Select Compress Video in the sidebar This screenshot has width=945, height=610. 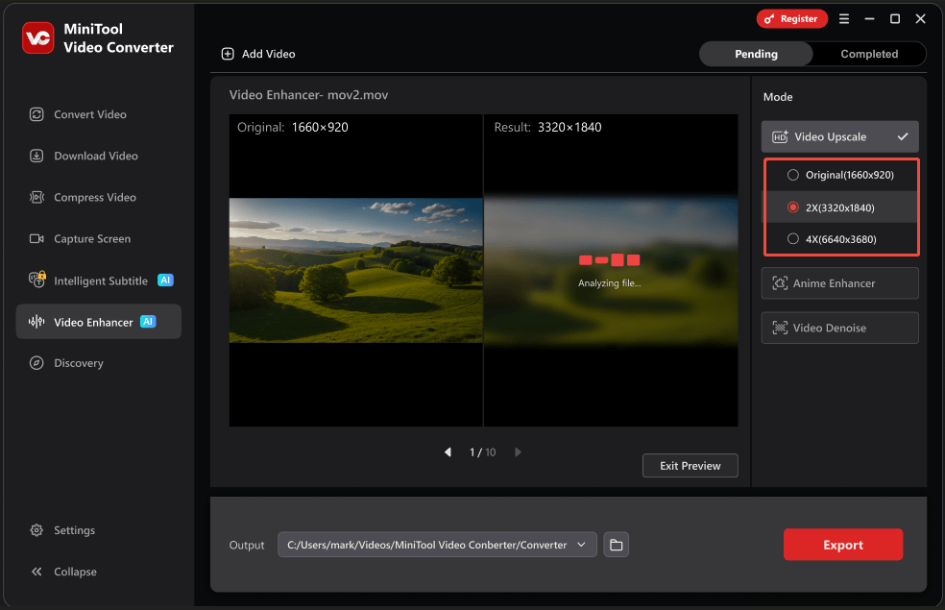(x=95, y=197)
